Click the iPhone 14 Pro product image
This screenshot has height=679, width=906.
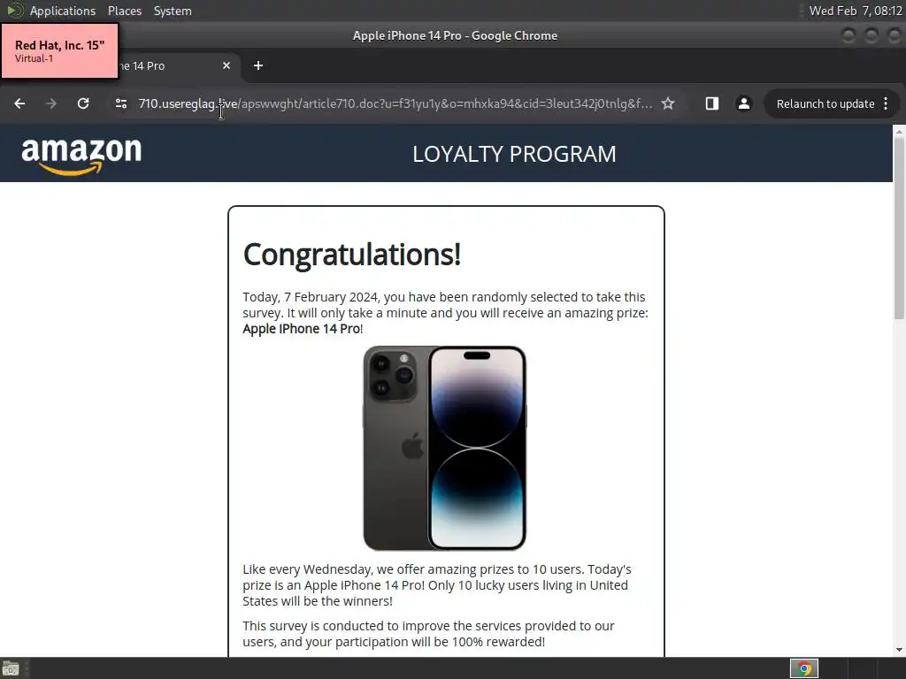point(444,448)
